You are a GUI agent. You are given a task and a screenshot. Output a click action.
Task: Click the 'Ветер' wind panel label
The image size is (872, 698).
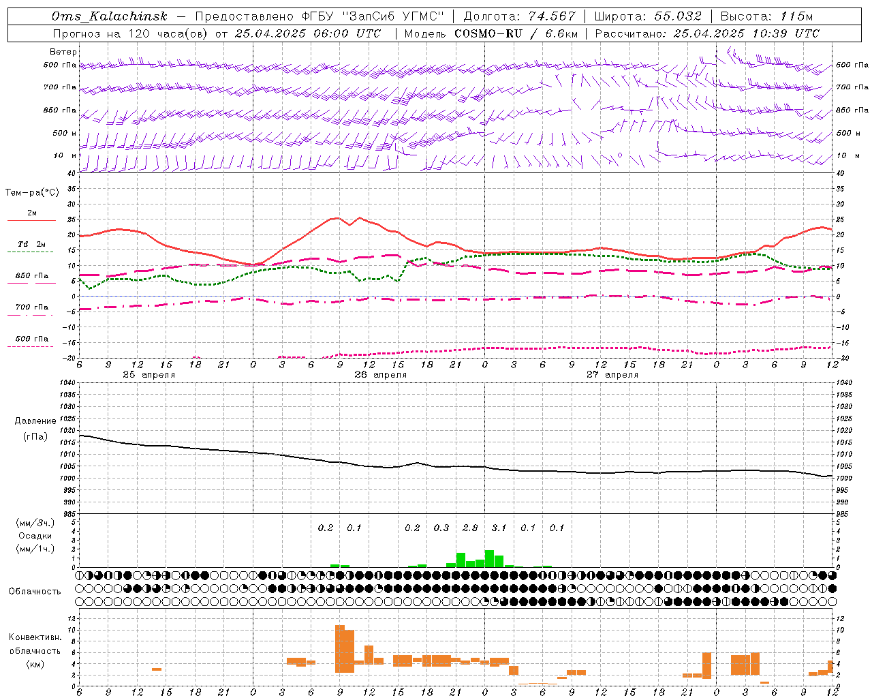(x=63, y=52)
